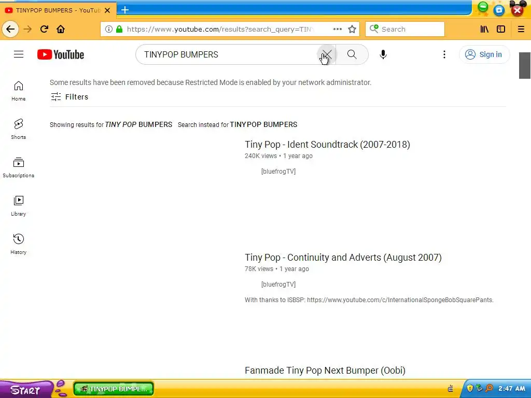This screenshot has width=531, height=398.
Task: Click the green minimize window button
Action: [x=483, y=7]
